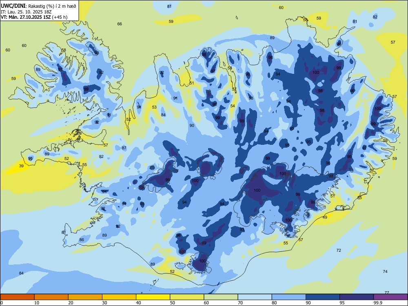
Task: Select the orange 10–20 legend swatch
Action: pyautogui.click(x=51, y=297)
